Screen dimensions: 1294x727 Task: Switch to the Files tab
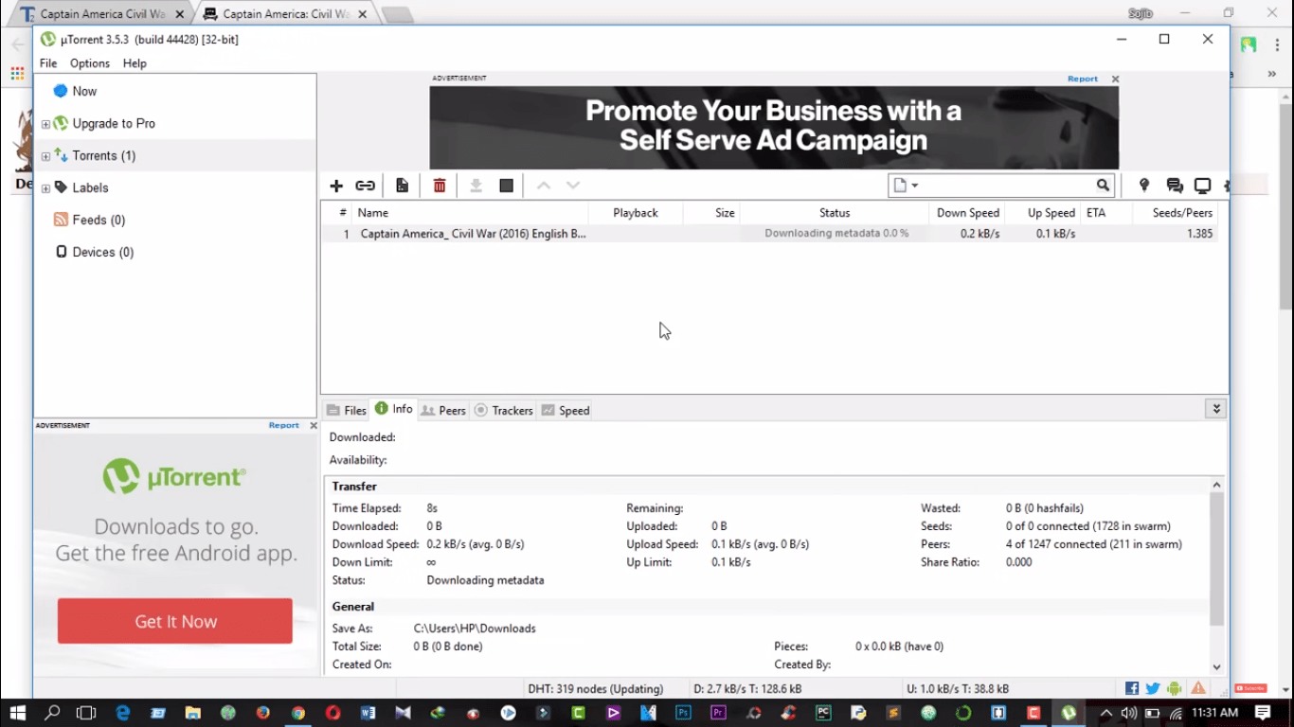347,410
